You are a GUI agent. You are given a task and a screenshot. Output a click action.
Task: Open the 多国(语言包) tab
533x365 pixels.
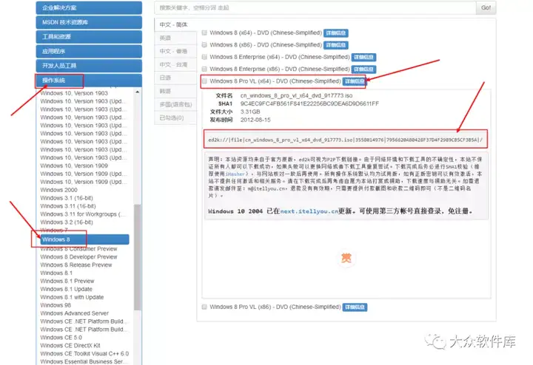point(175,104)
